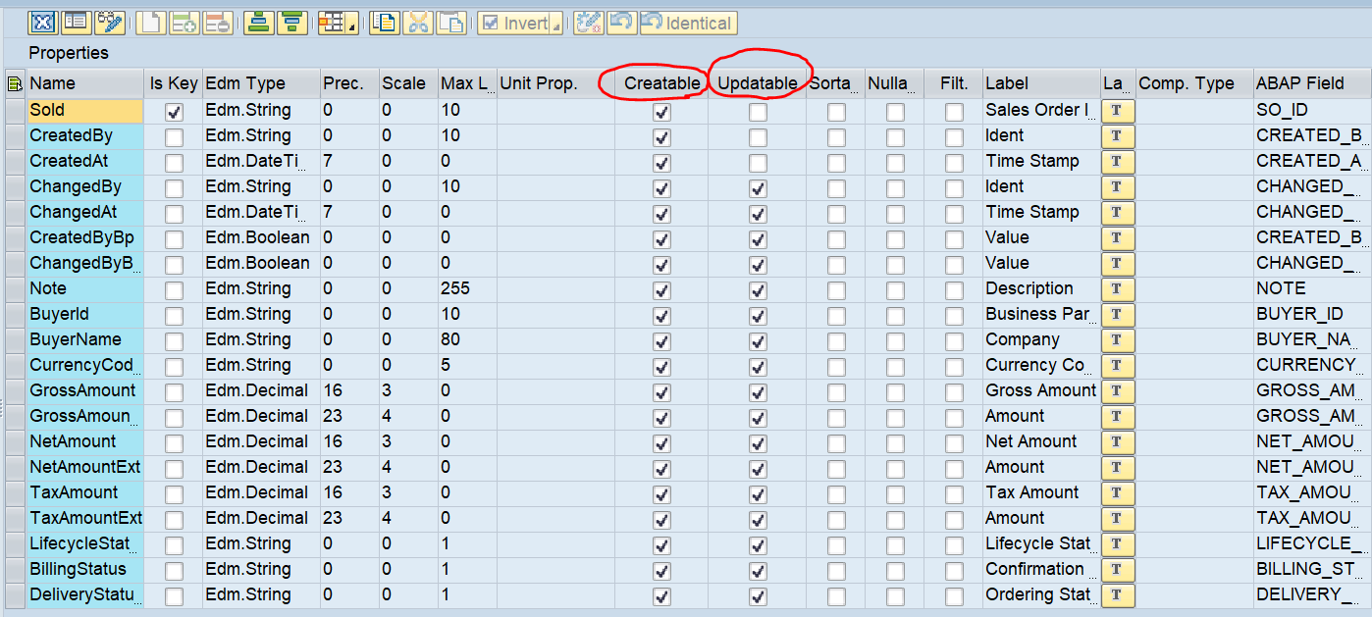Click the undo arrow icon

point(622,23)
